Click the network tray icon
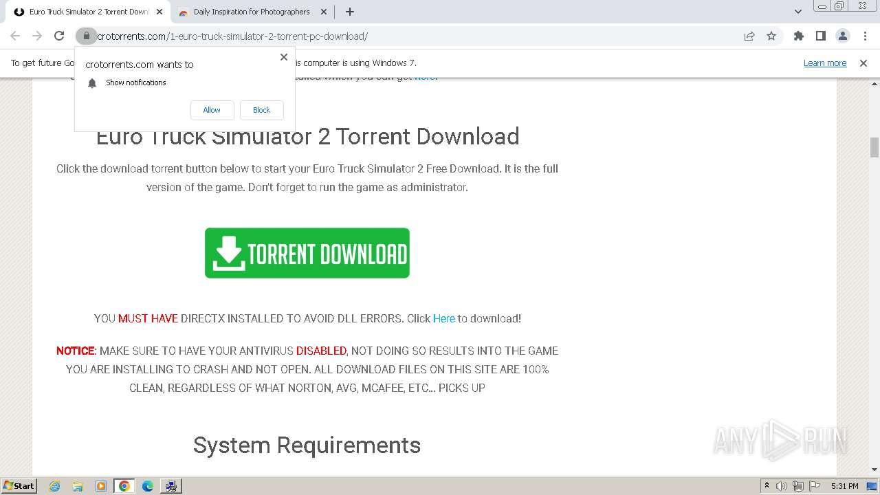The width and height of the screenshot is (880, 495). pos(798,486)
